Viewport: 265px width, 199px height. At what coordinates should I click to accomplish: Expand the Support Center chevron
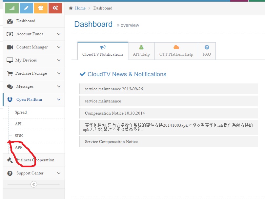click(x=59, y=173)
